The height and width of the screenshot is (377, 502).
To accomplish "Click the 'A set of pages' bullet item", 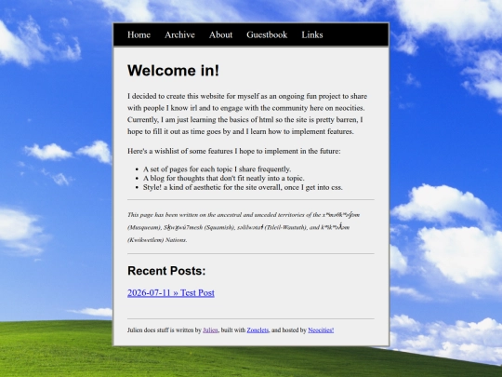I will 217,168.
